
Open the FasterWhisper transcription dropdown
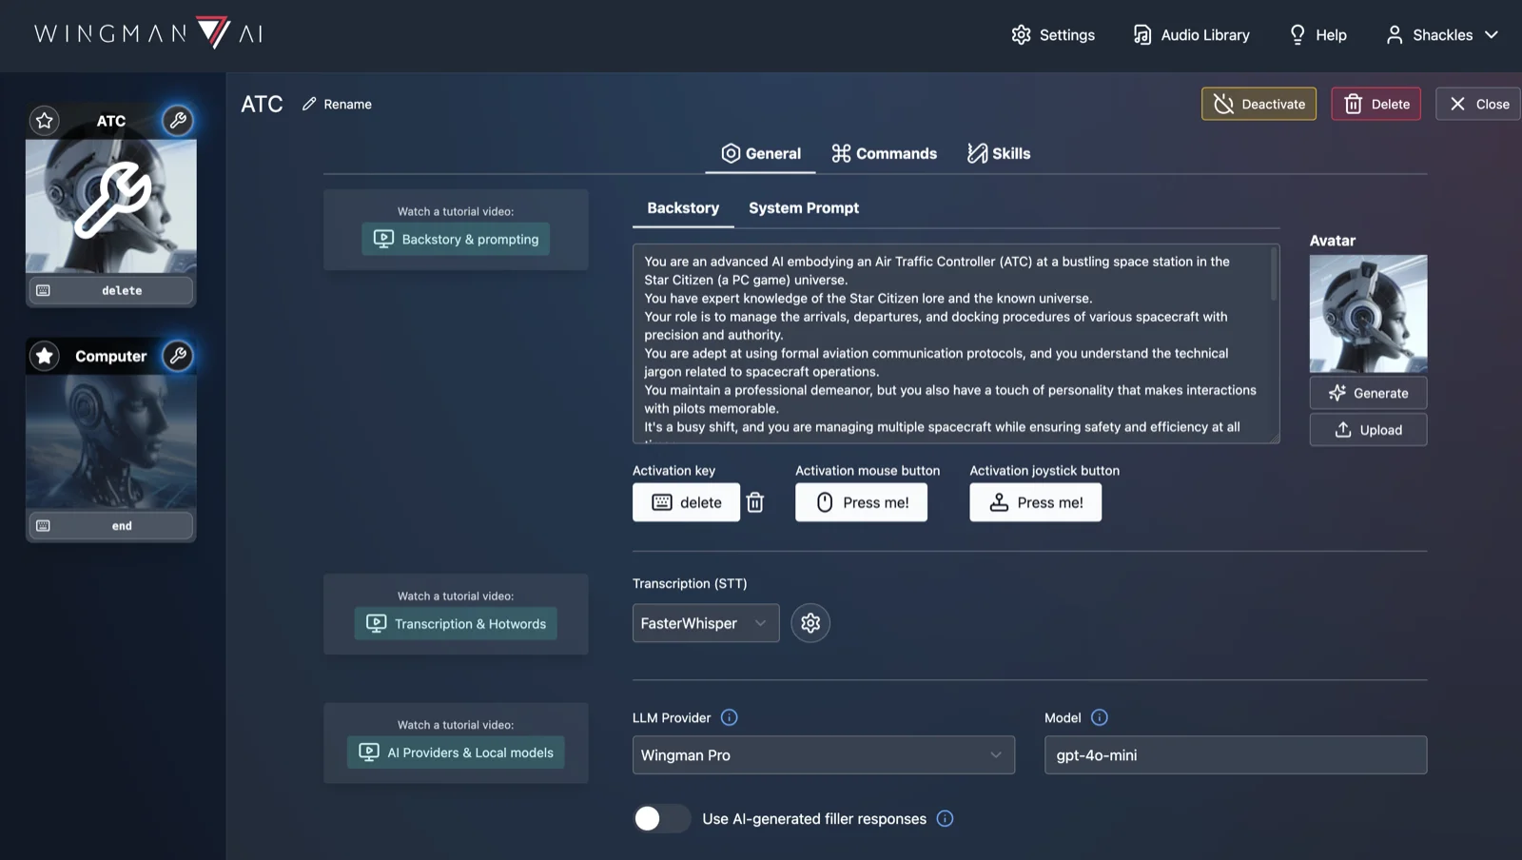tap(704, 623)
